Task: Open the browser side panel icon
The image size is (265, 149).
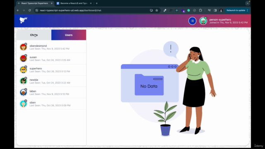Action: 215,10
